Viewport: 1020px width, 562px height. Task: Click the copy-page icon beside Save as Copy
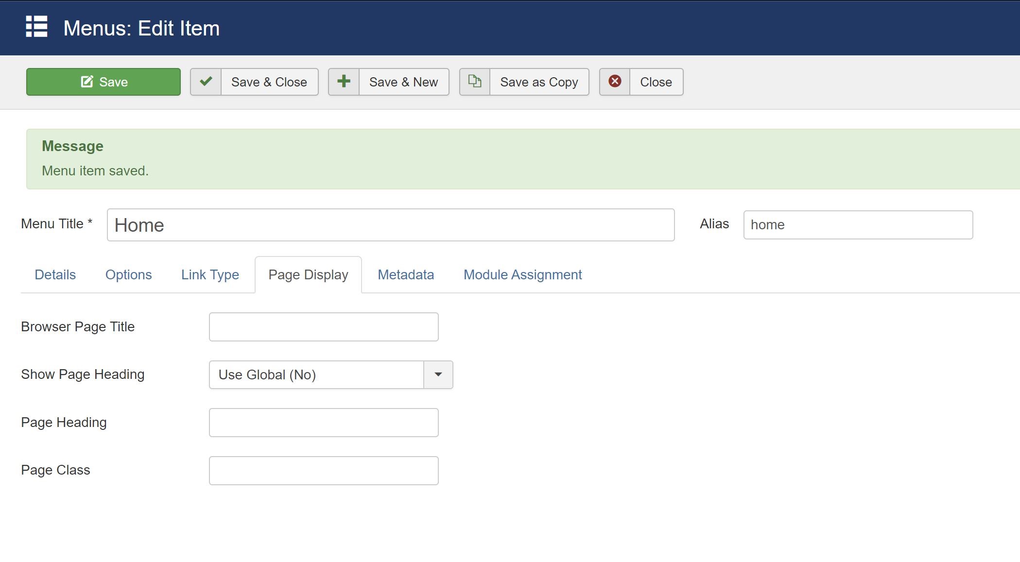coord(475,82)
